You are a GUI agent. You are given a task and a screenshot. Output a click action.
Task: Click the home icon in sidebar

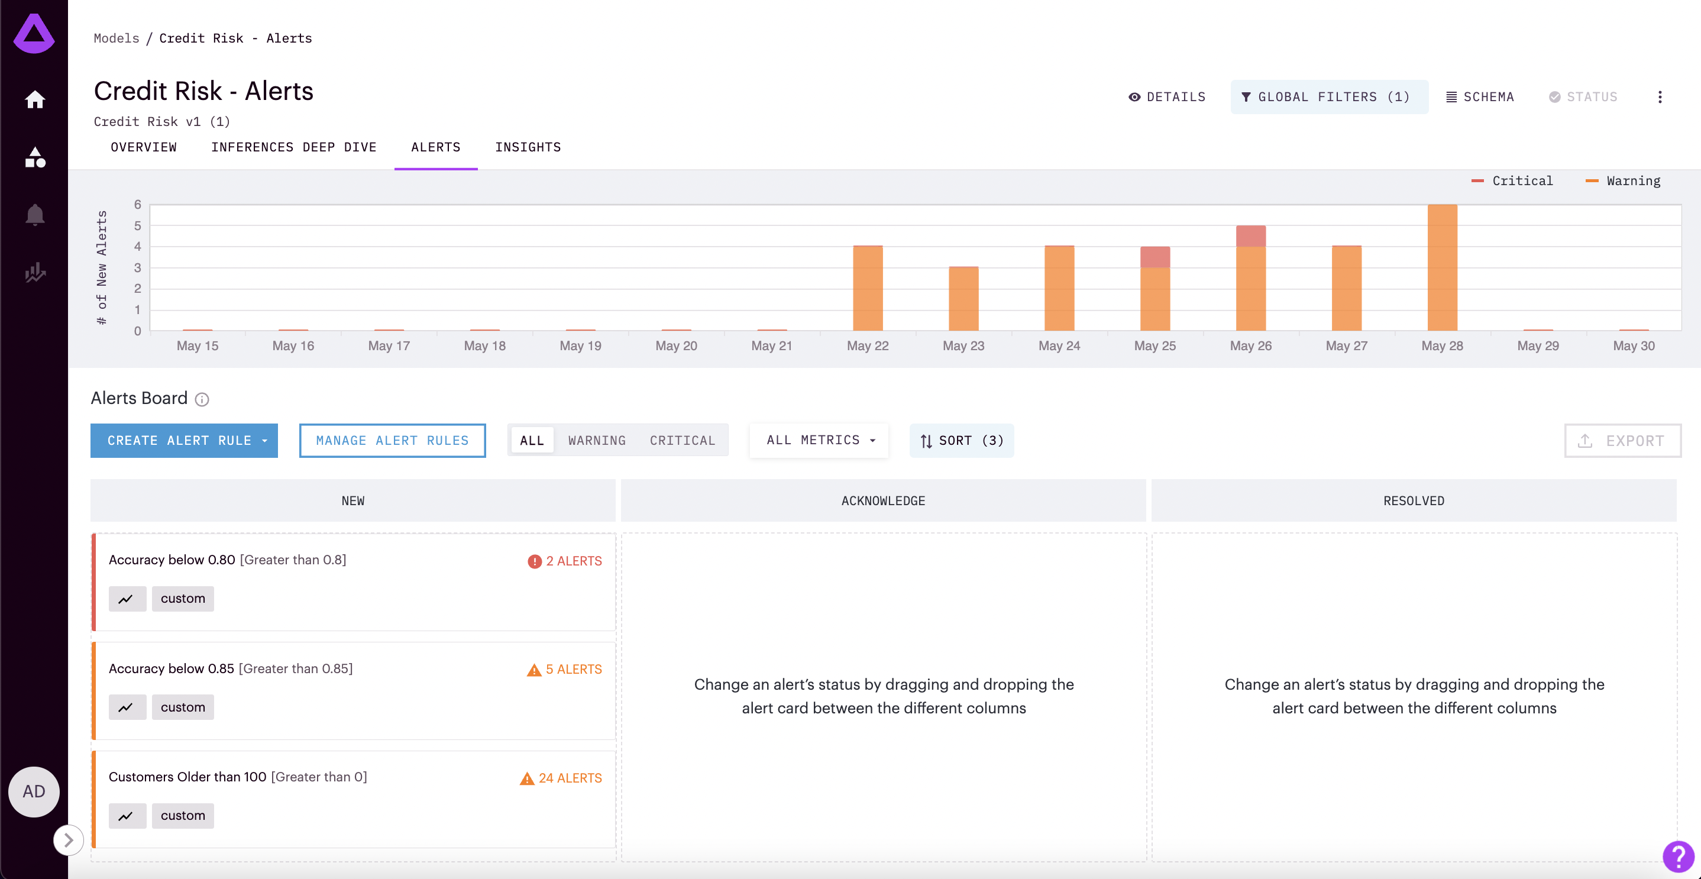[34, 99]
